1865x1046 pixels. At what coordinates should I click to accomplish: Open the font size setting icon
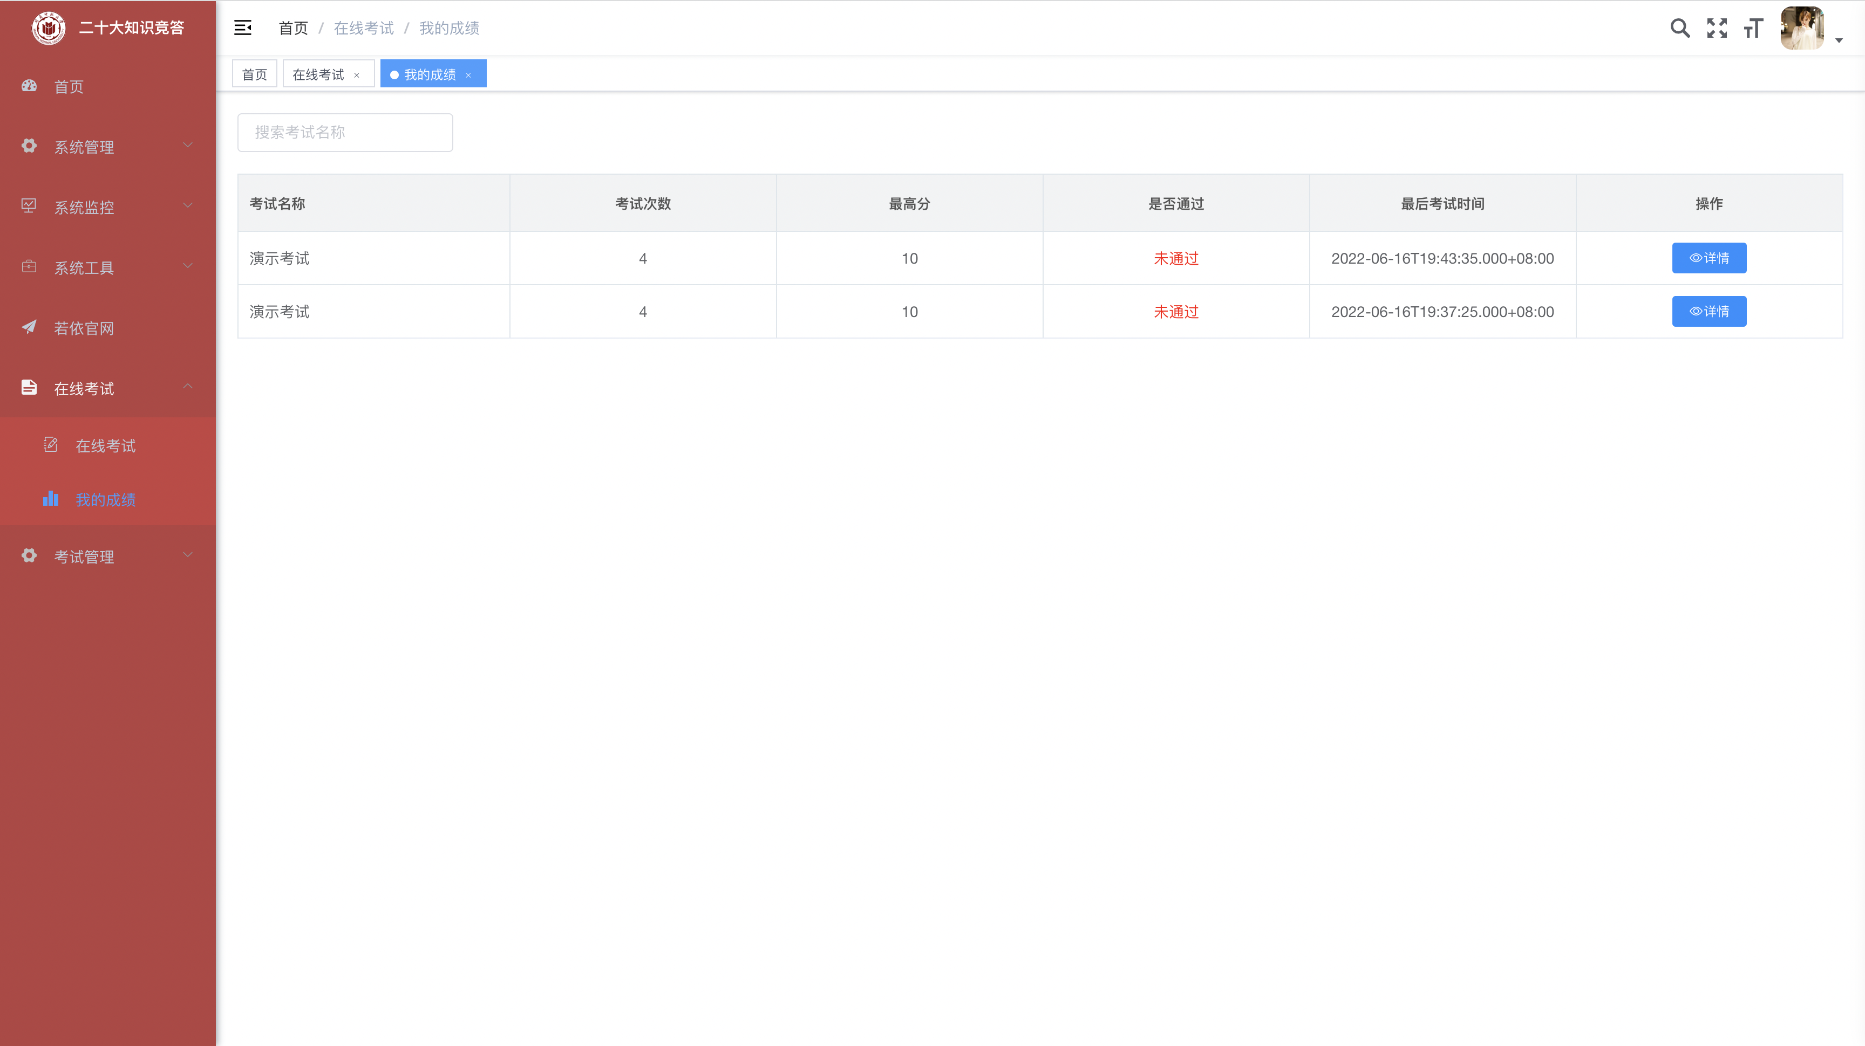click(x=1753, y=28)
